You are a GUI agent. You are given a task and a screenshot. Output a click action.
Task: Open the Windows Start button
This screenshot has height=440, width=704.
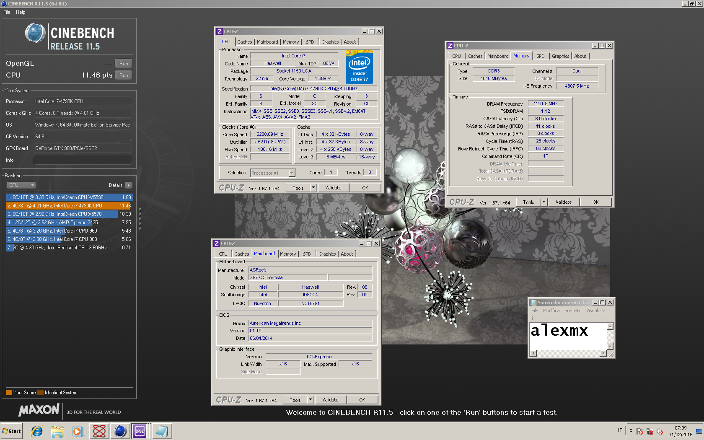click(11, 431)
